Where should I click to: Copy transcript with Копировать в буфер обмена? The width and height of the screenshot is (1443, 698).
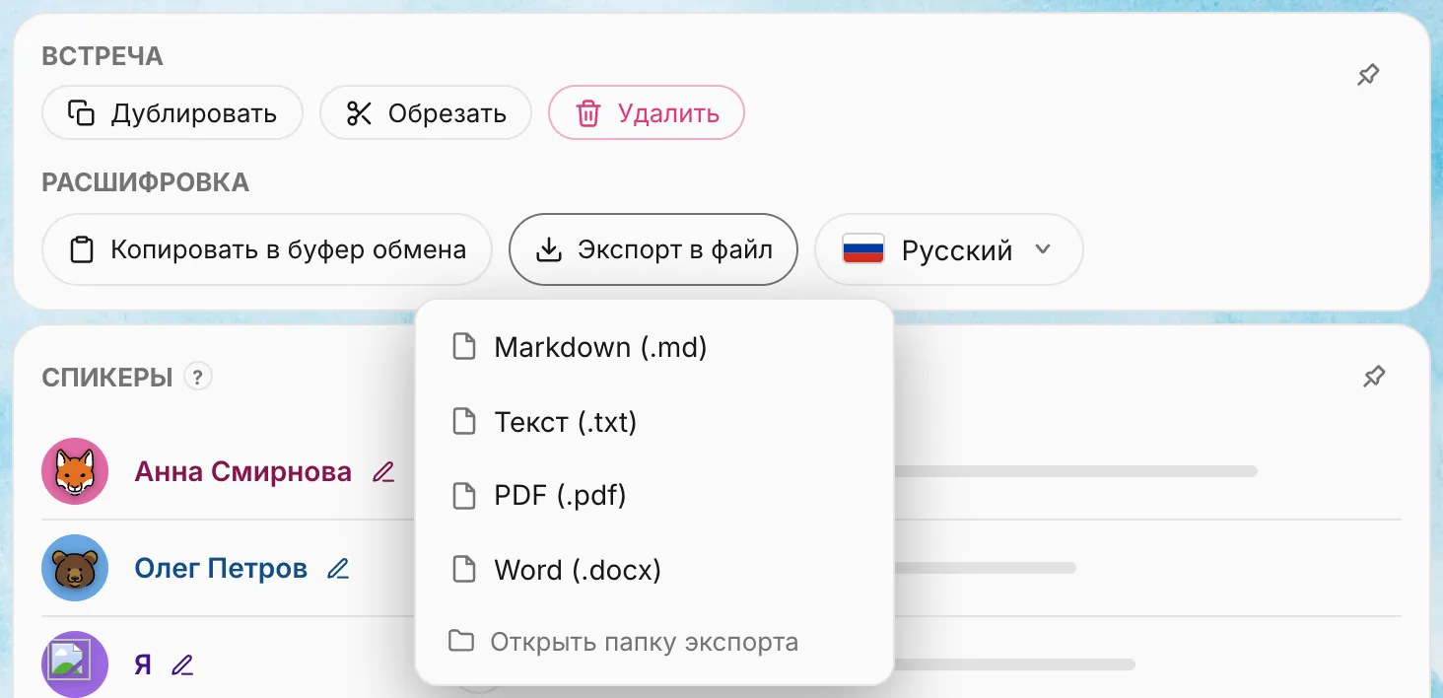(x=267, y=249)
